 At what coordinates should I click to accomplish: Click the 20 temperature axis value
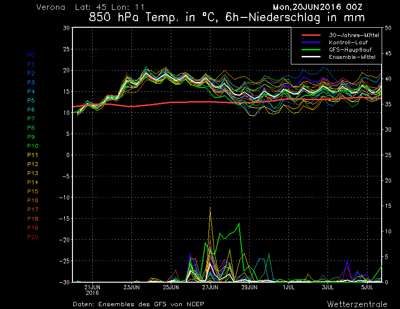(x=66, y=70)
